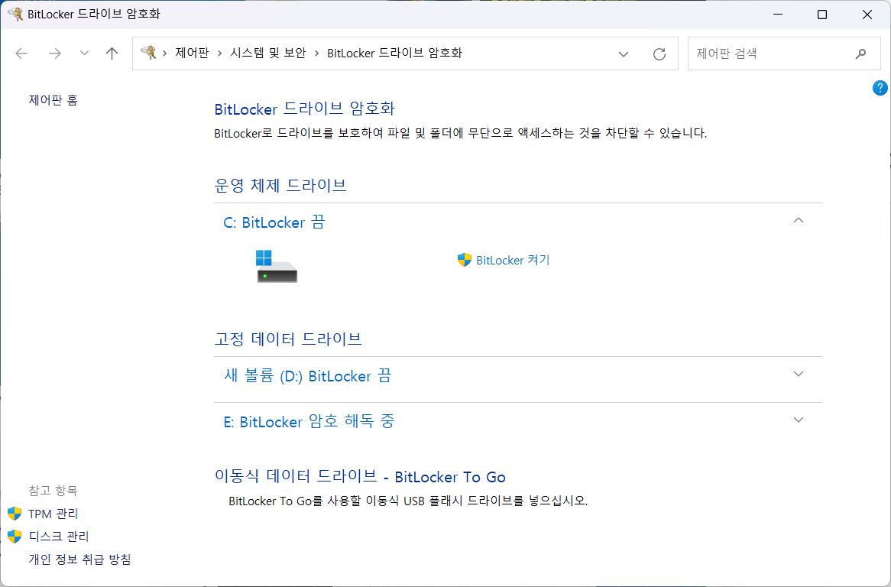Click the shield icon beside 디스크 관리
The height and width of the screenshot is (587, 891).
coord(15,537)
